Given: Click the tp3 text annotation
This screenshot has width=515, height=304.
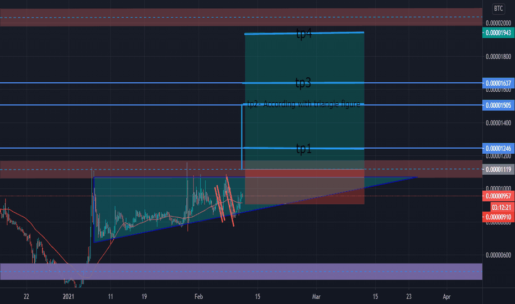Looking at the screenshot, I should [x=303, y=83].
